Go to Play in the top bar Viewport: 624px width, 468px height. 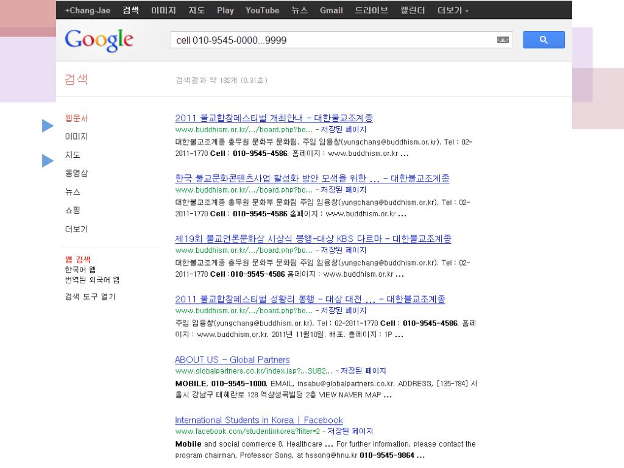pos(225,10)
